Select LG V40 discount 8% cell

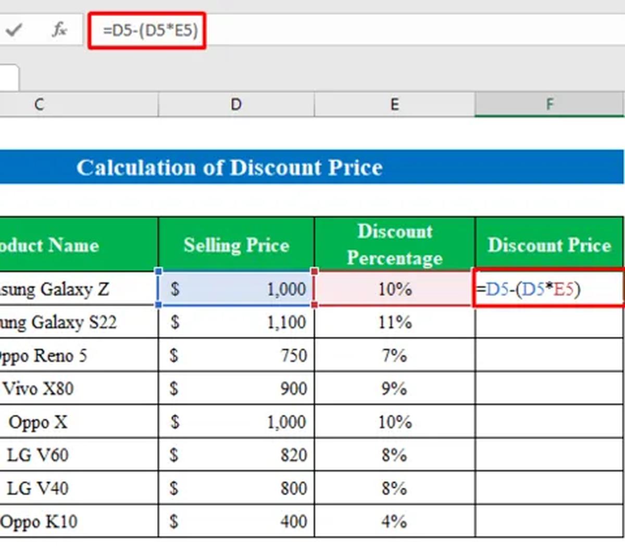(395, 488)
